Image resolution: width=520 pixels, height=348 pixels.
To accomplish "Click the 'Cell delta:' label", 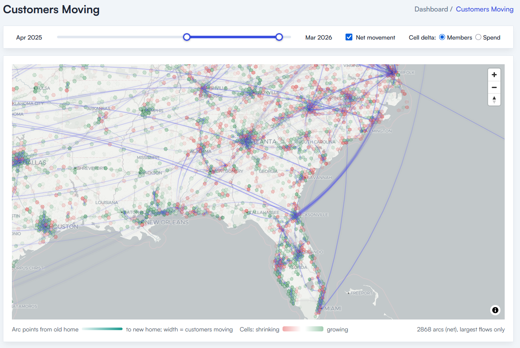I will pos(422,37).
